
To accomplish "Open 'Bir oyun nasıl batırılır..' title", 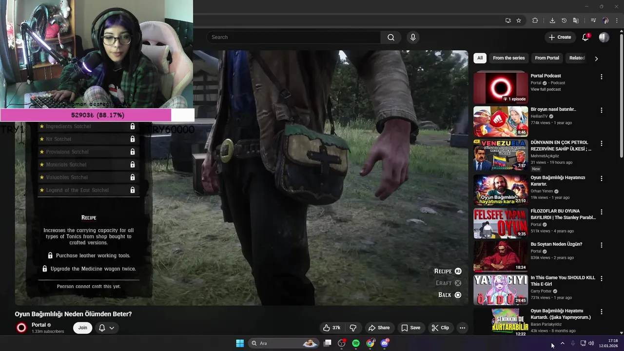I will click(x=553, y=109).
